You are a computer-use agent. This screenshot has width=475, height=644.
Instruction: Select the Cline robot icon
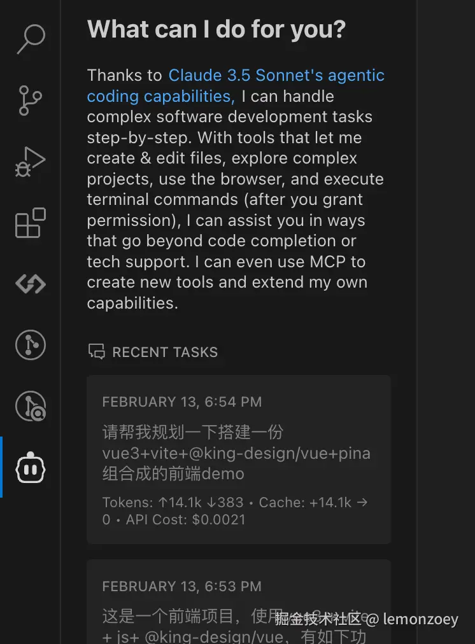pos(31,468)
